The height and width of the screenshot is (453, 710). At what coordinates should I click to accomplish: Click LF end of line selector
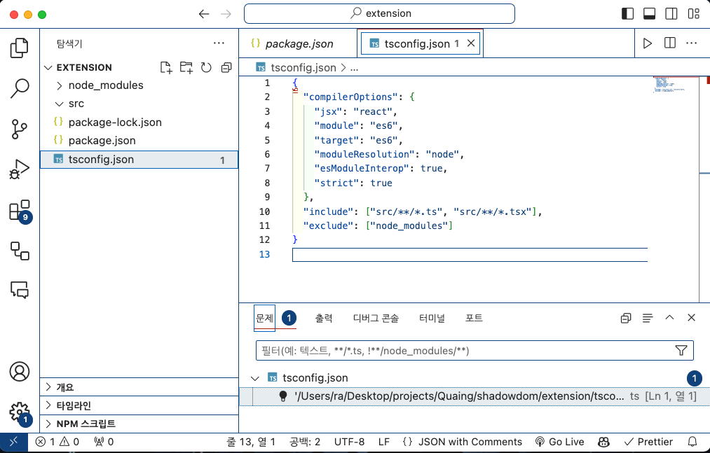(x=384, y=442)
